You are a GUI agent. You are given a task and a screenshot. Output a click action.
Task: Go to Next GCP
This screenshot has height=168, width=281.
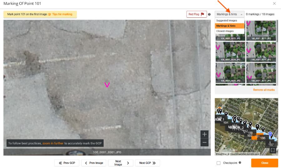tap(147, 163)
